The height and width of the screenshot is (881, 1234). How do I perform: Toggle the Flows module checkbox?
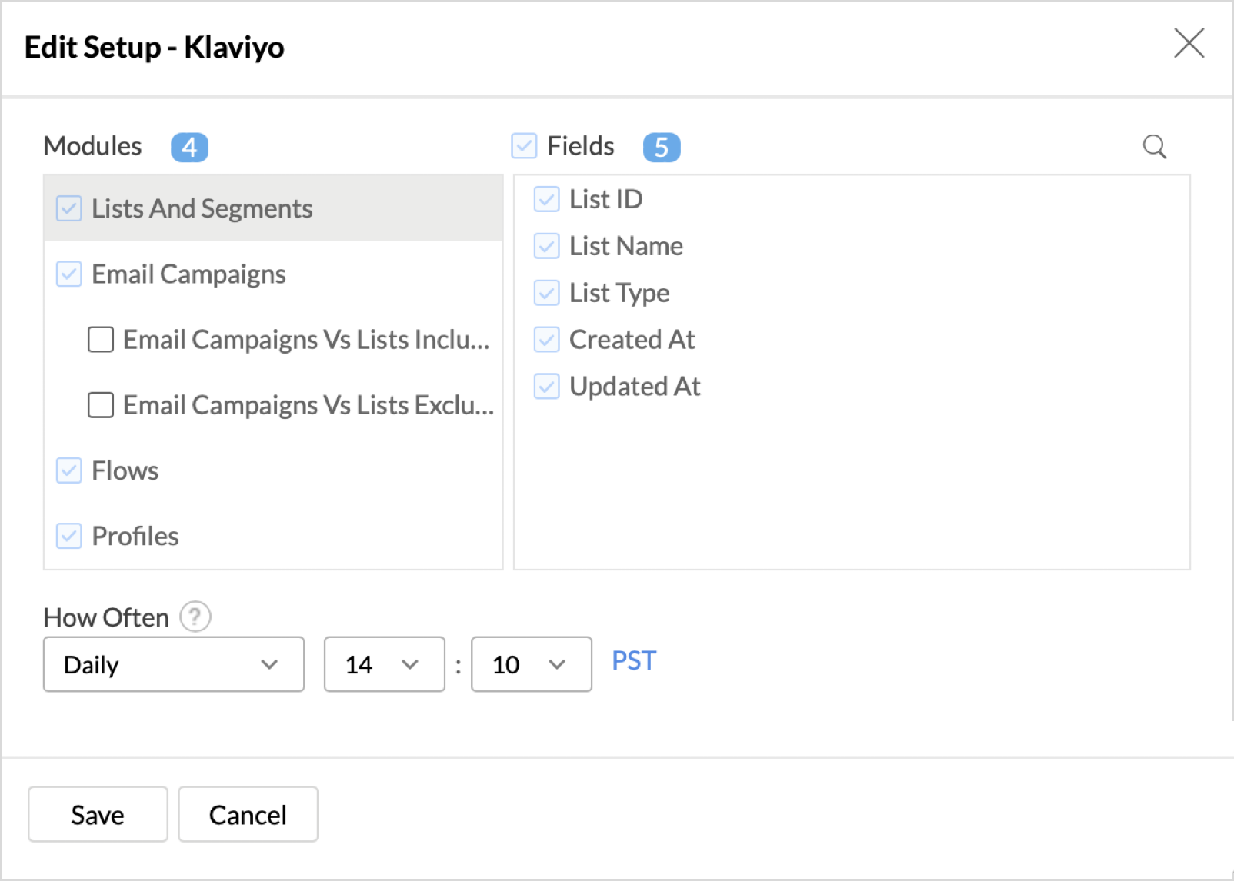pyautogui.click(x=69, y=470)
